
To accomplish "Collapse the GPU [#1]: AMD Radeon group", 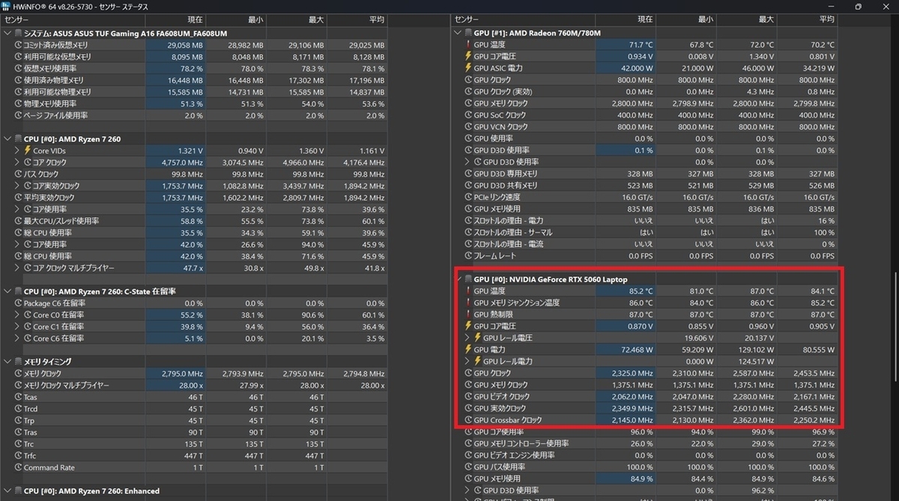I will (458, 33).
